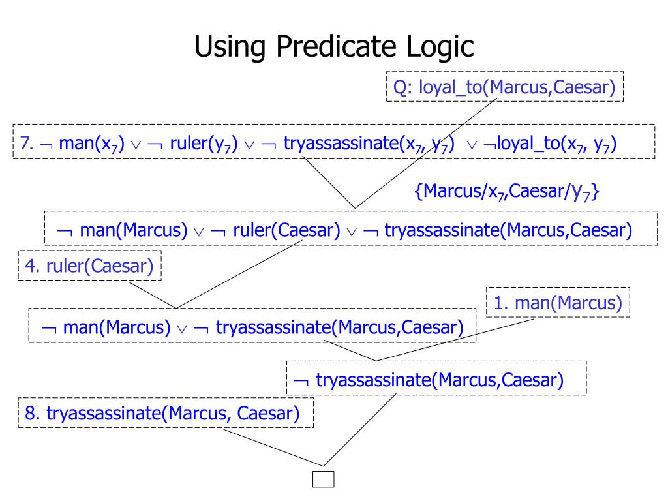Click the single-literal '¬tryassassinate(Marcus,Caesar)' box

point(436,378)
